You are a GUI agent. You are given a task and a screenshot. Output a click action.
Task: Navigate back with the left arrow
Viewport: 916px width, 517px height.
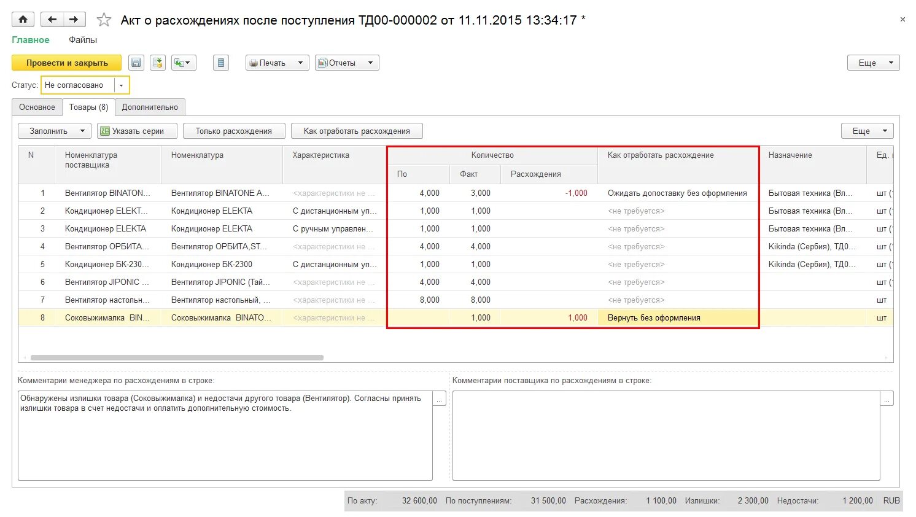[x=52, y=20]
